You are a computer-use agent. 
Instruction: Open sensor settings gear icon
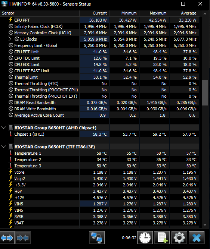(179, 238)
